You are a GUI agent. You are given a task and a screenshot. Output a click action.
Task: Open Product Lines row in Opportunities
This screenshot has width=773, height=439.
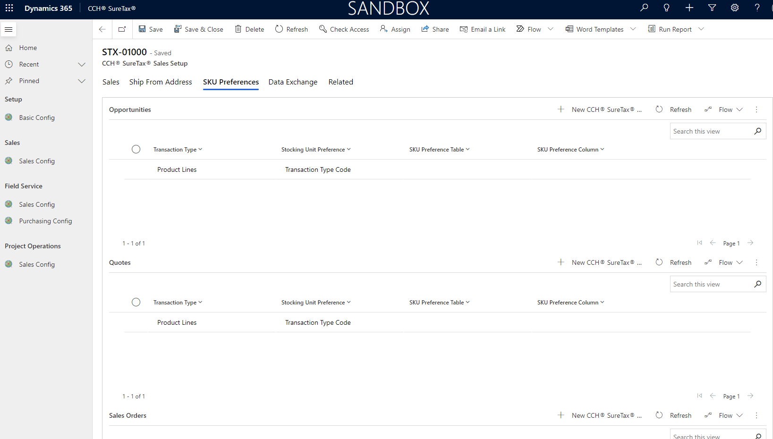pyautogui.click(x=177, y=169)
